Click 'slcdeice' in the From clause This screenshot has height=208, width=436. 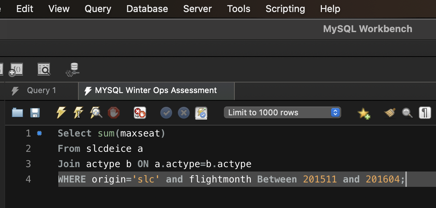109,149
